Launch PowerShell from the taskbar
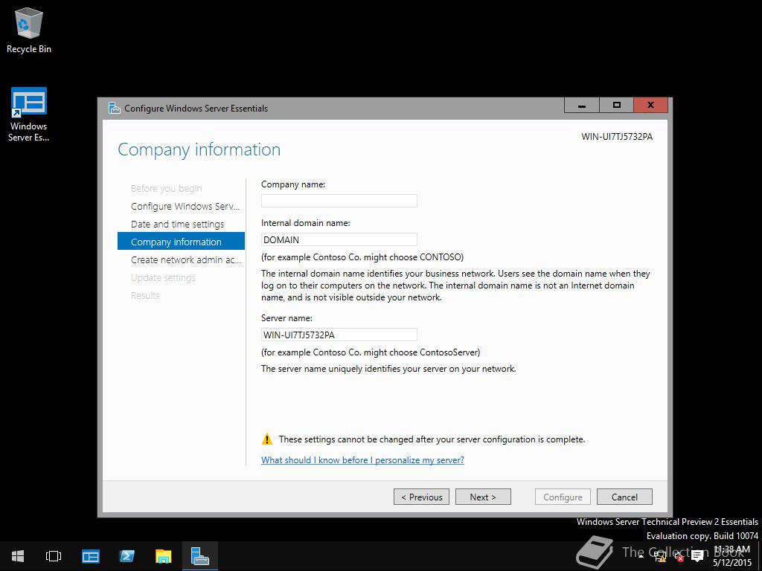 pyautogui.click(x=127, y=556)
